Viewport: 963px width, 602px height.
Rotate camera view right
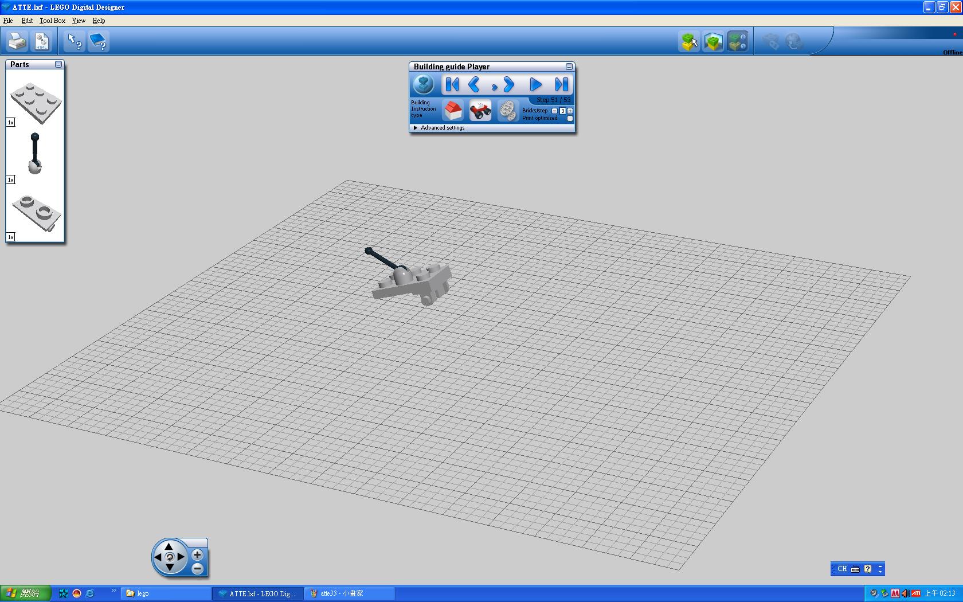click(181, 557)
